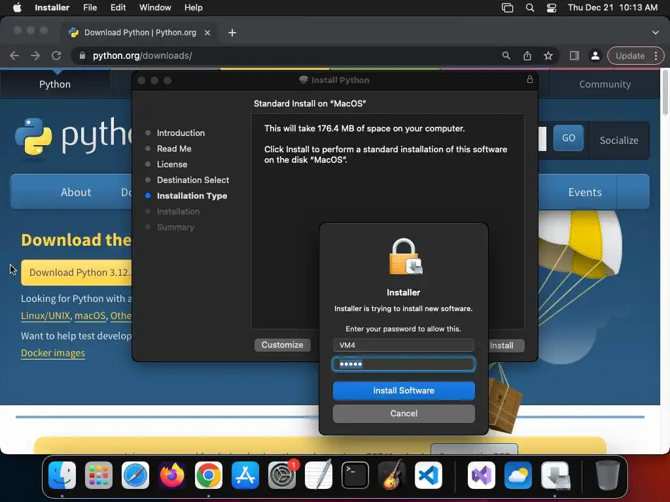The width and height of the screenshot is (670, 502).
Task: Open the Apple menu
Action: click(x=17, y=7)
